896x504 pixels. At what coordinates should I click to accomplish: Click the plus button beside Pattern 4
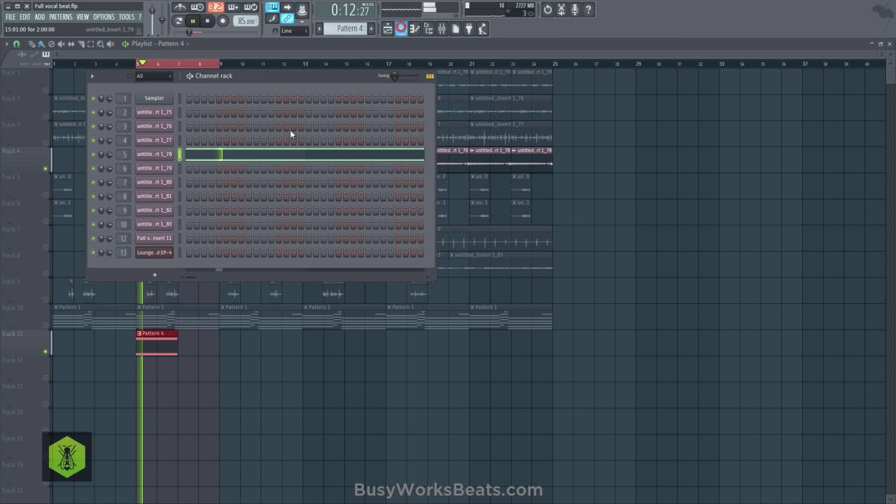point(371,29)
